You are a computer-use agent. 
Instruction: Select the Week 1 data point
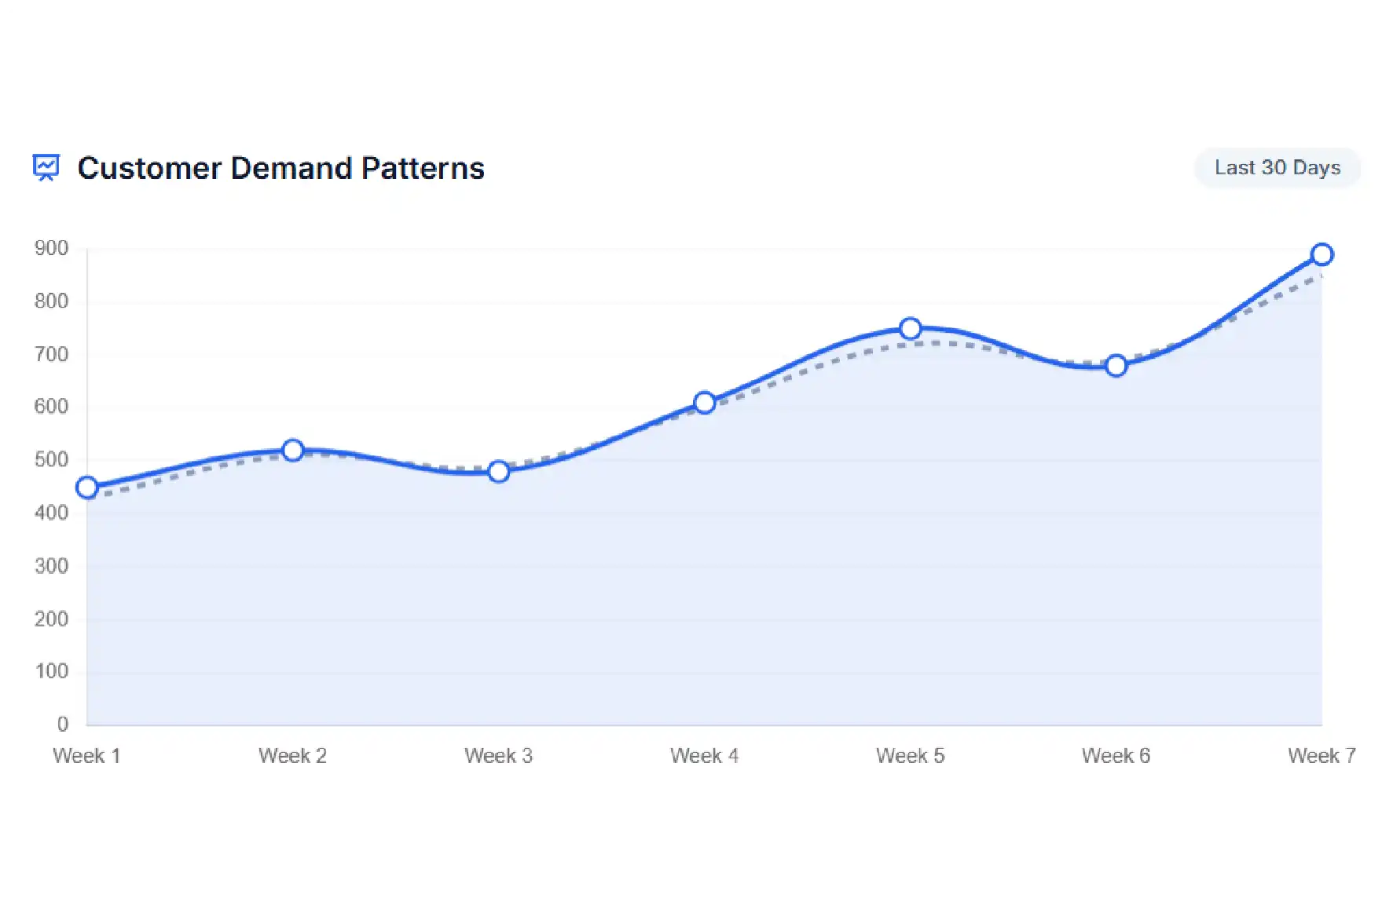click(x=87, y=488)
